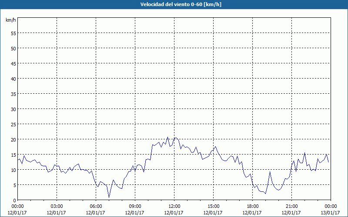
Task: Select the y-axis value 55
Action: 13,33
